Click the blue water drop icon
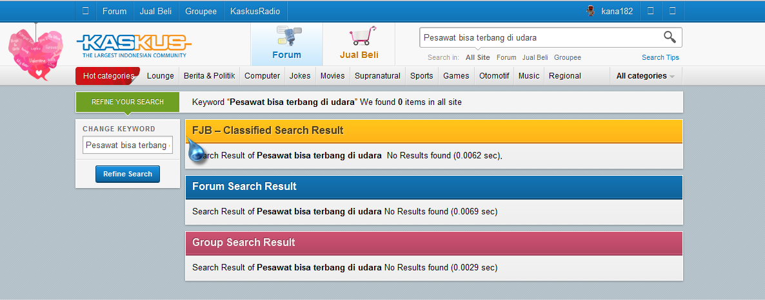Viewport: 765px width, 300px height. click(x=197, y=152)
